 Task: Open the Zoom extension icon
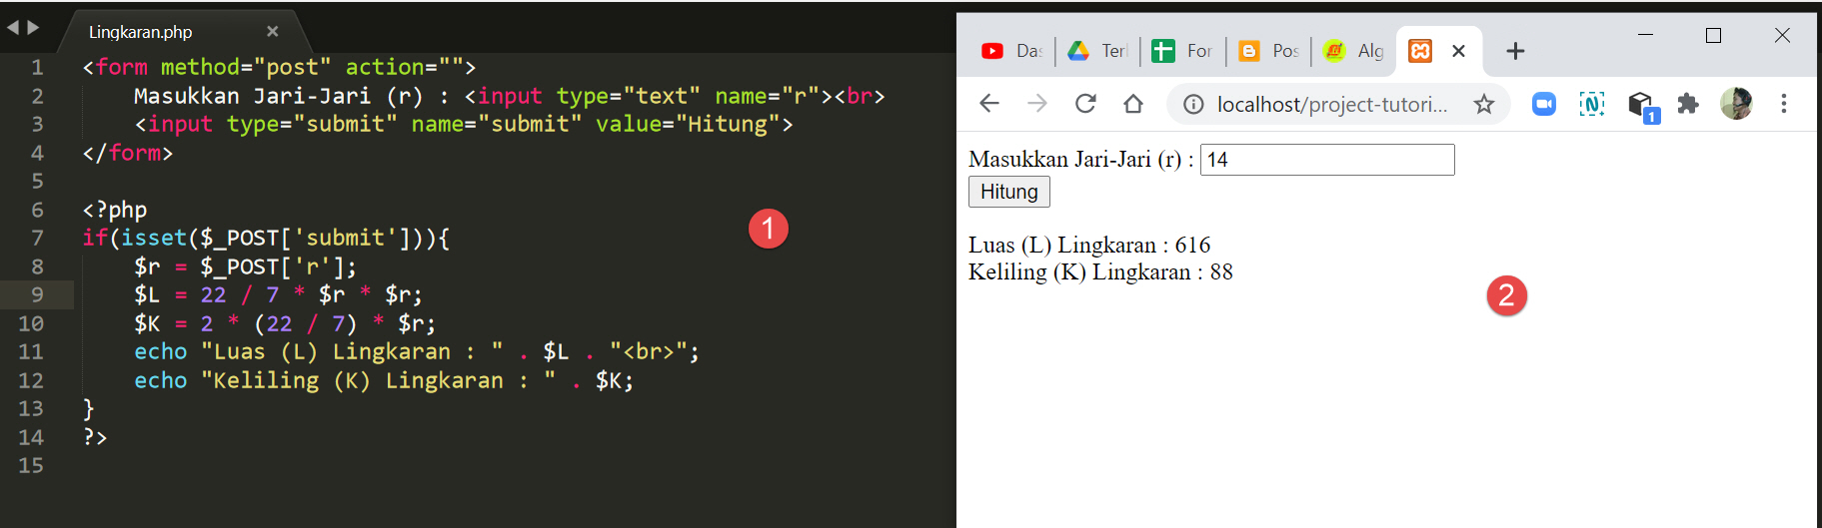pyautogui.click(x=1544, y=104)
